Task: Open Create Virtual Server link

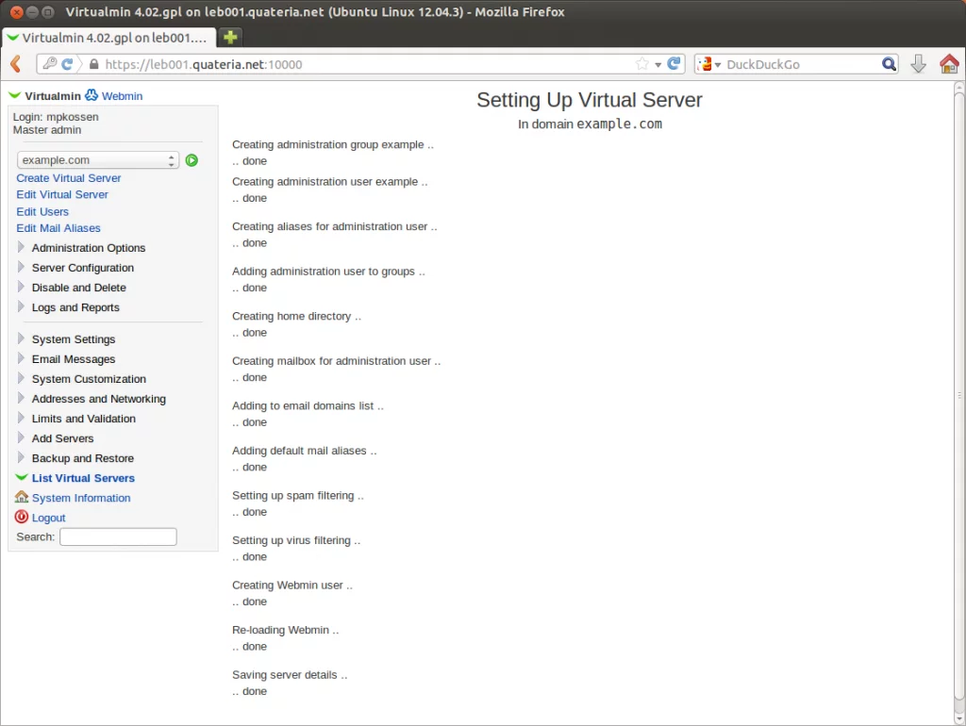Action: (x=68, y=178)
